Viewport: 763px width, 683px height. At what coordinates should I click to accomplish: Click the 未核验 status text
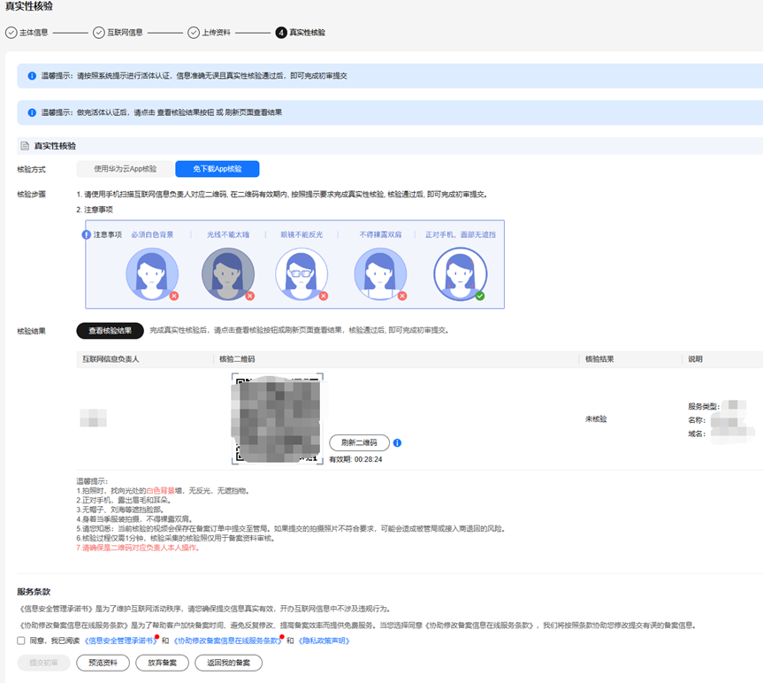(596, 419)
